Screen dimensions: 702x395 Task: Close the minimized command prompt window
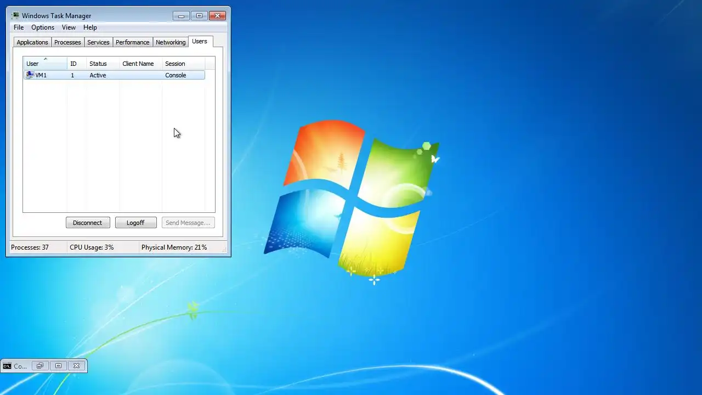[77, 366]
